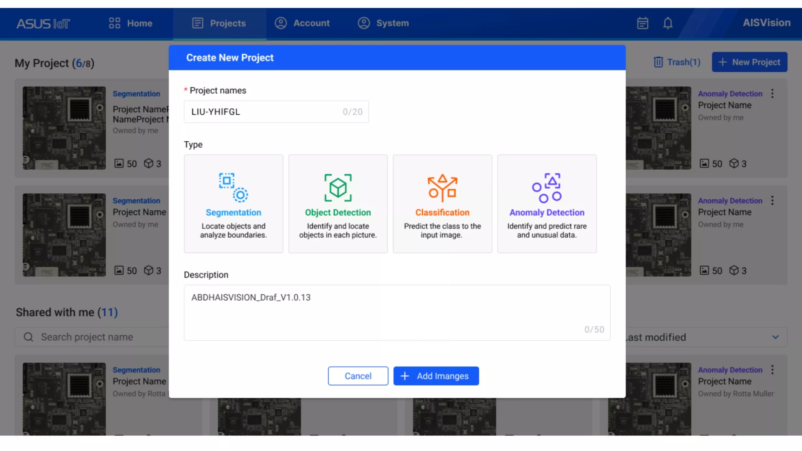Open options menu for Rotta Muller's project card
Screen dimensions: 802x451
coord(772,370)
